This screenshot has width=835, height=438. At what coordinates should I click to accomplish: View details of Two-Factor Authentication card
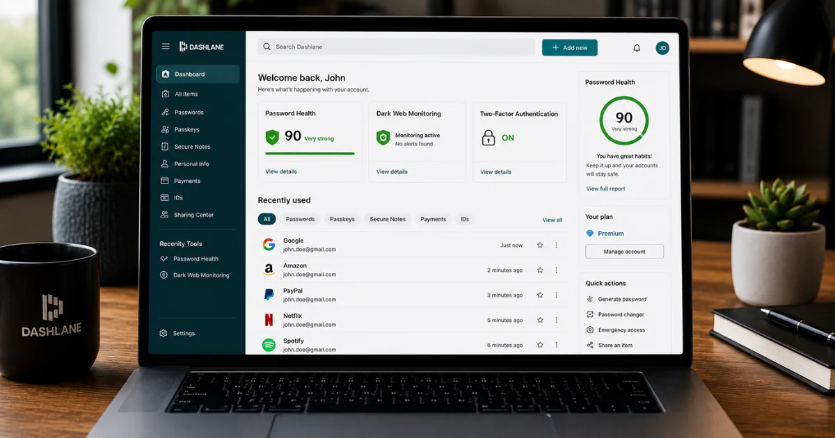[495, 172]
